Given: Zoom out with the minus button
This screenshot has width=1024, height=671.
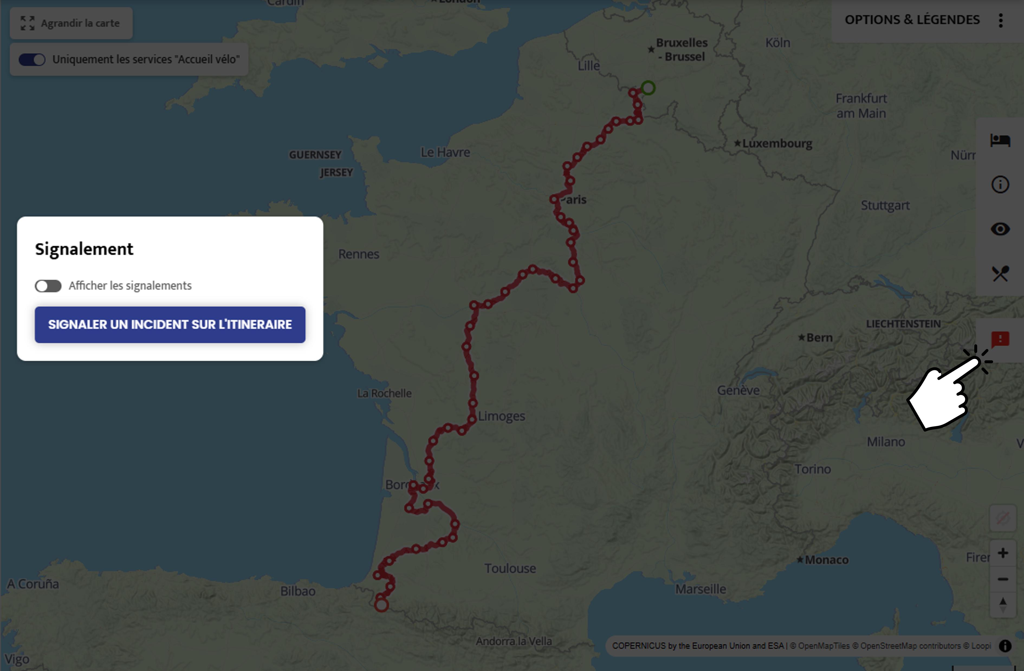Looking at the screenshot, I should [x=1003, y=579].
